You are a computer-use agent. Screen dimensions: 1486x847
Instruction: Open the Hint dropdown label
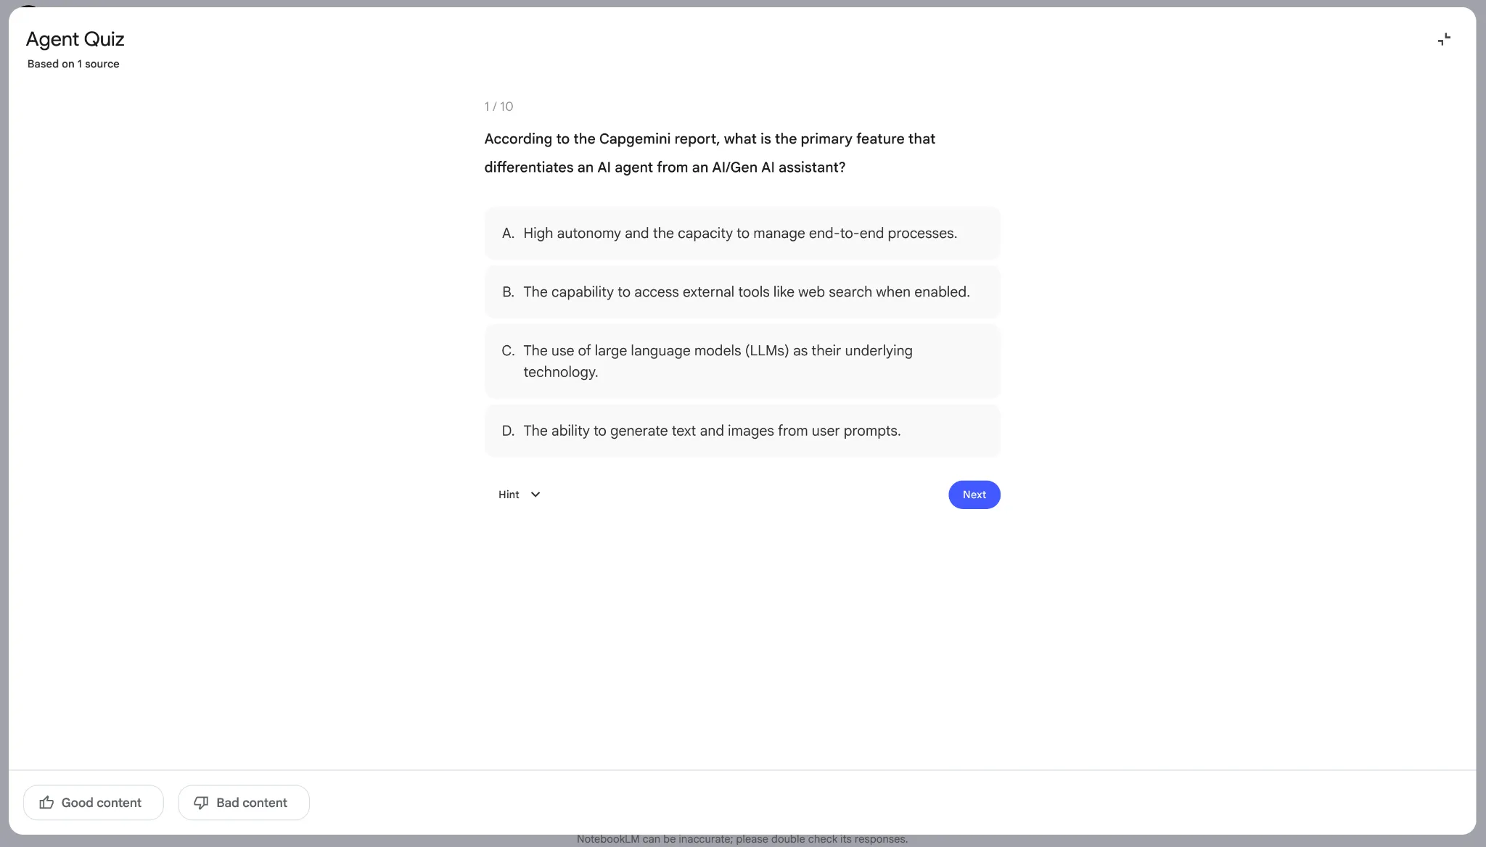click(x=509, y=495)
